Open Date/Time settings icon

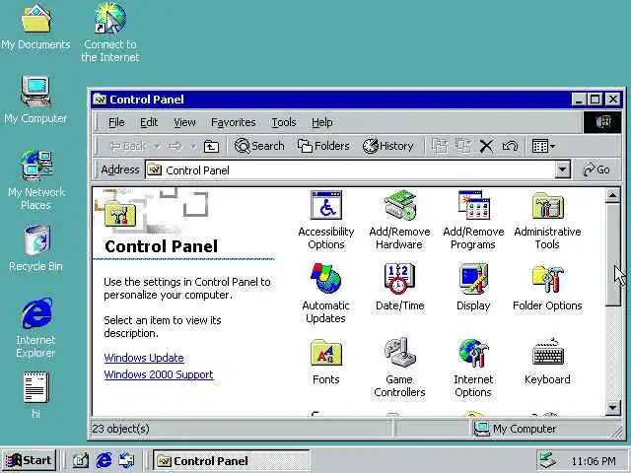399,287
